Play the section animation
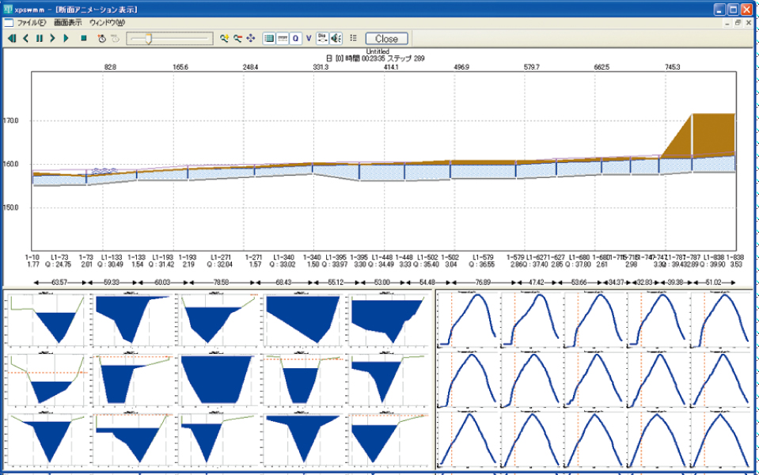This screenshot has width=759, height=475. pos(66,38)
